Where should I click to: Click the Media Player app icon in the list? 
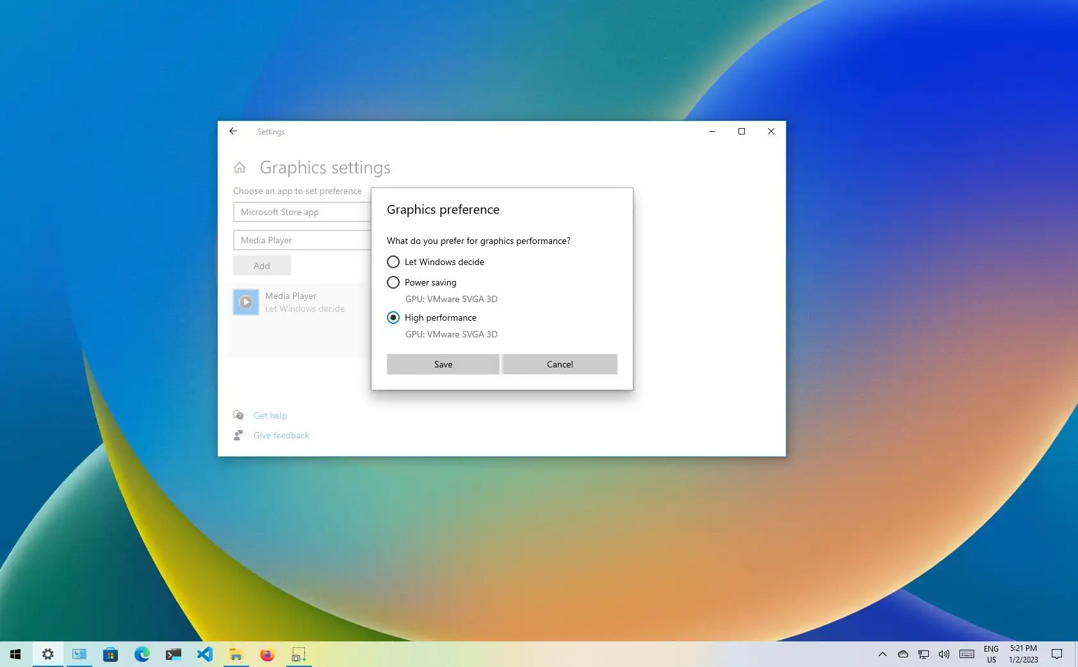coord(246,301)
